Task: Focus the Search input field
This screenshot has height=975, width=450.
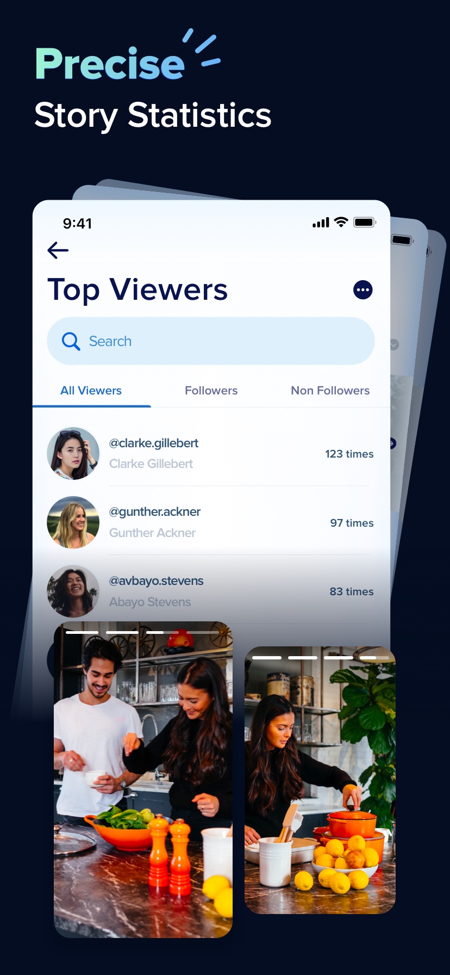Action: [211, 341]
